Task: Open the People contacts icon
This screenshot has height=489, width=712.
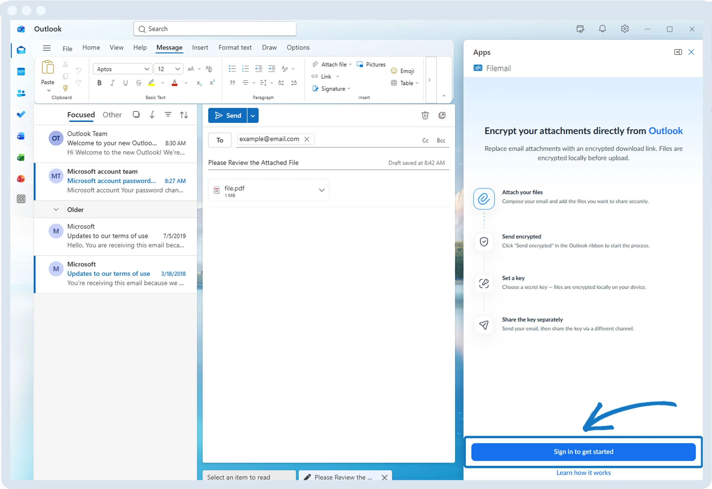Action: click(x=21, y=93)
